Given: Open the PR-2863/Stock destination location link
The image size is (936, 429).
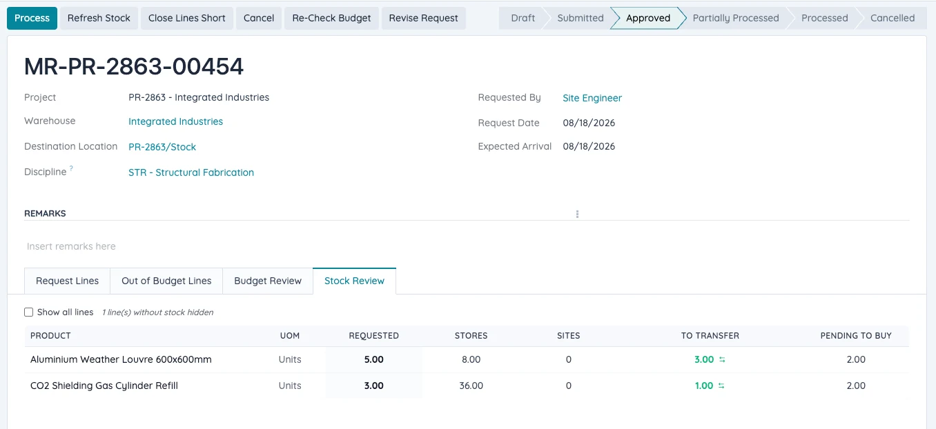Looking at the screenshot, I should click(x=162, y=147).
